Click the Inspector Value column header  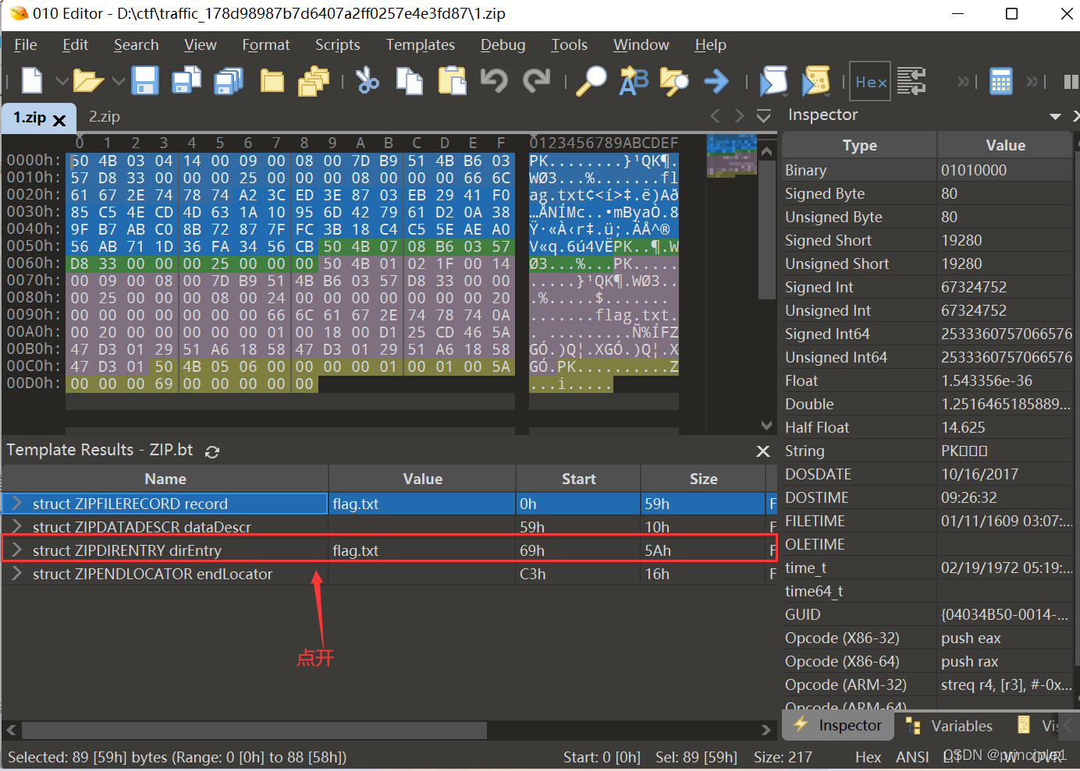(x=1005, y=145)
